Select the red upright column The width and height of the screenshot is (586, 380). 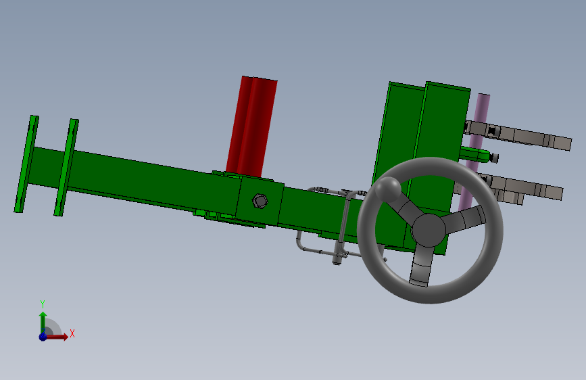(x=251, y=126)
